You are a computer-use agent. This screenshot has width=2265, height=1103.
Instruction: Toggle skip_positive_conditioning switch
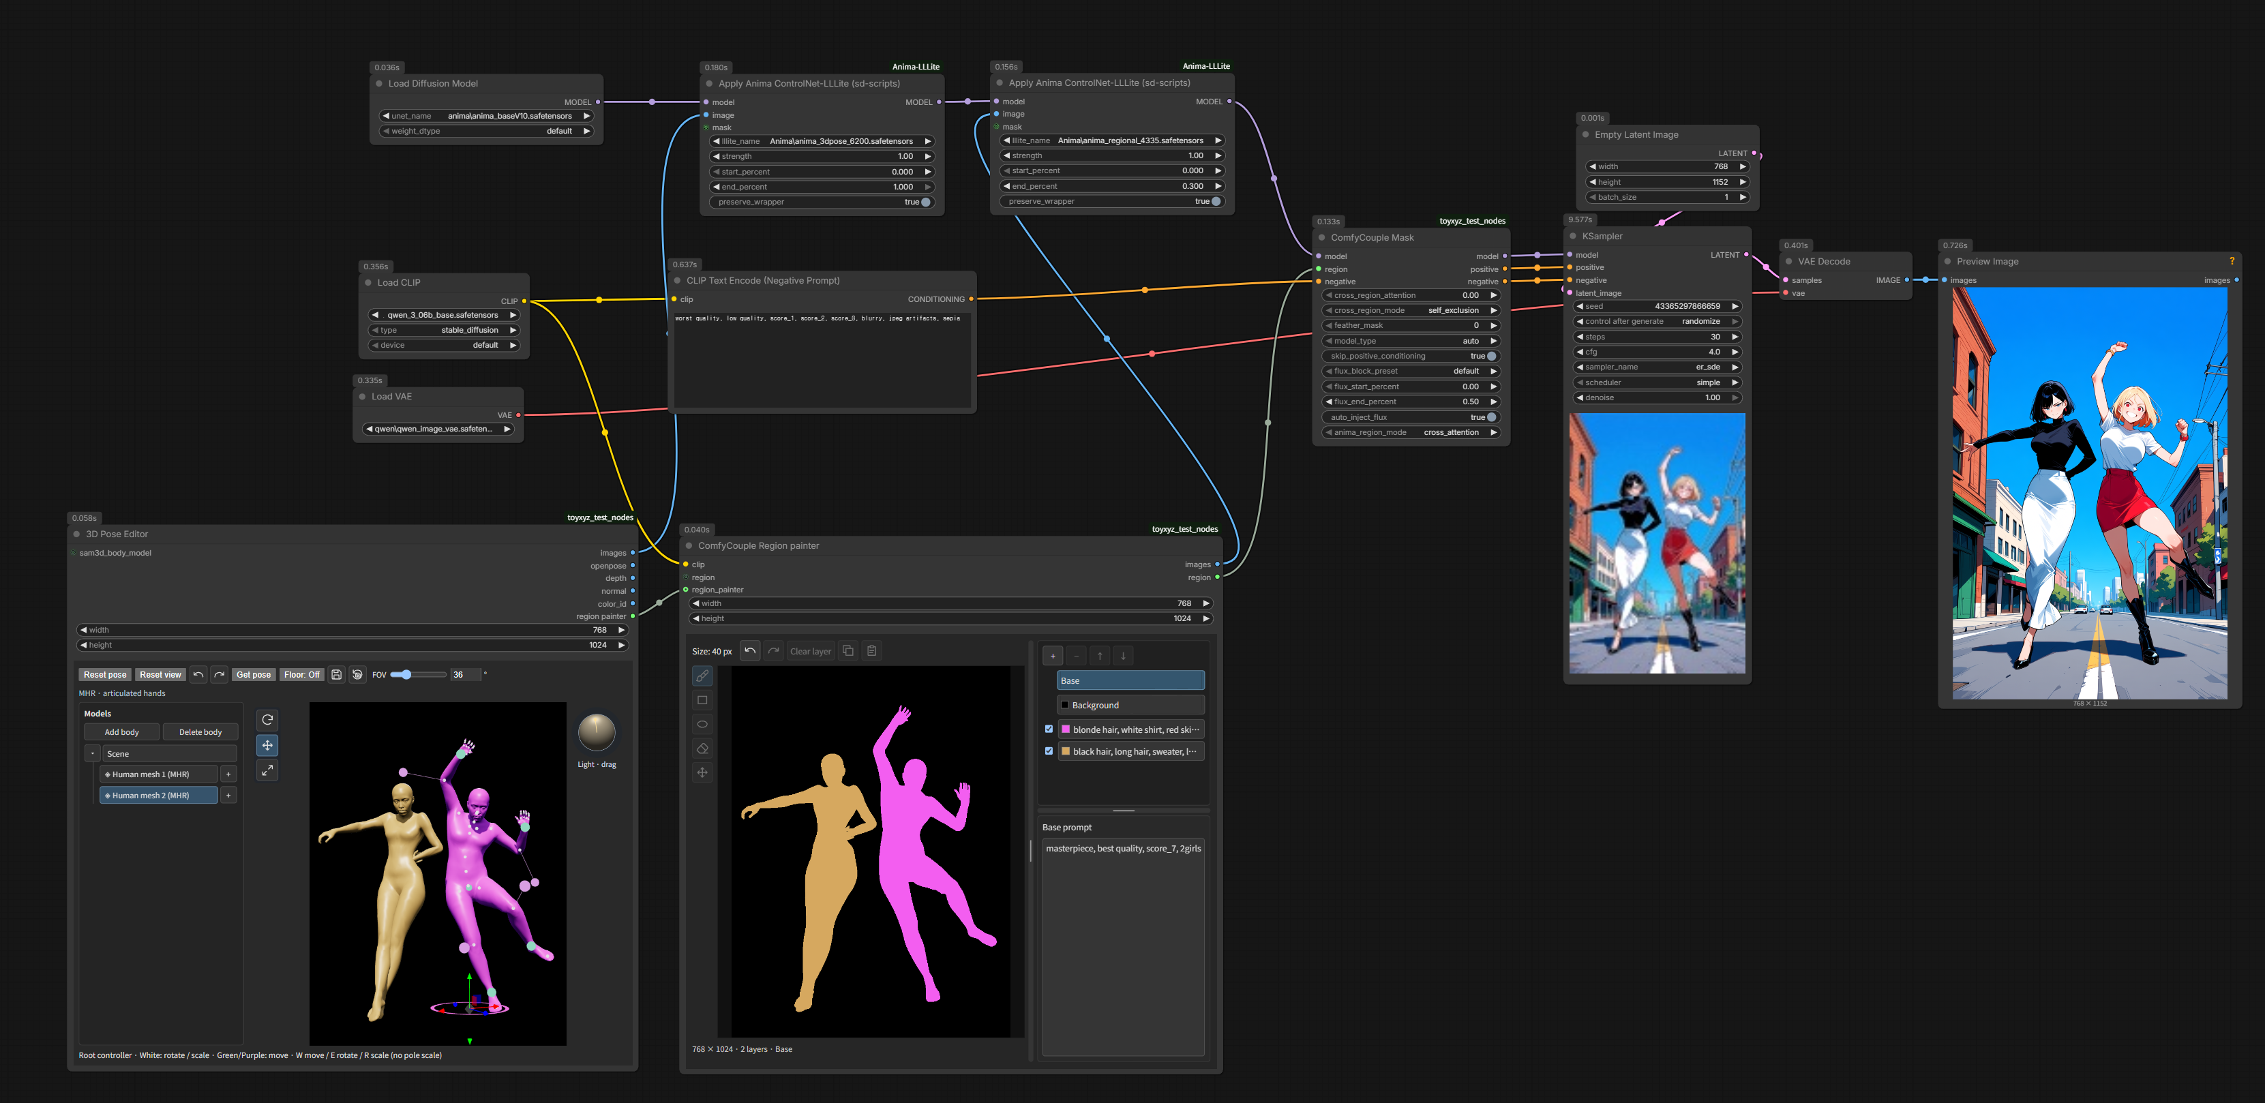tap(1491, 356)
